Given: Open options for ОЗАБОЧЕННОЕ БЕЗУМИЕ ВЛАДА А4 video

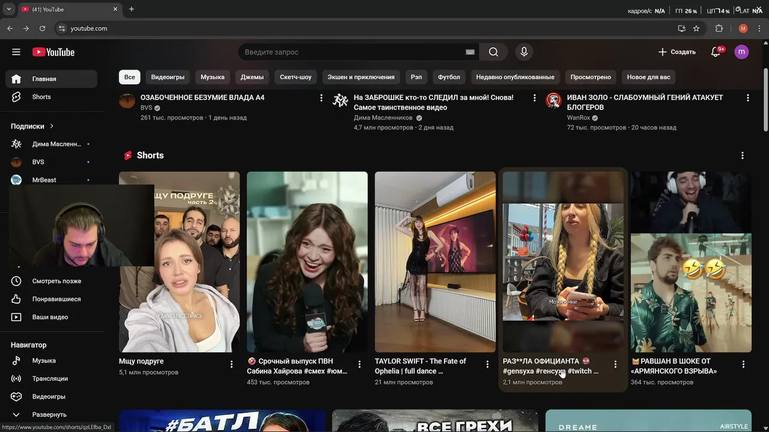Looking at the screenshot, I should [321, 98].
